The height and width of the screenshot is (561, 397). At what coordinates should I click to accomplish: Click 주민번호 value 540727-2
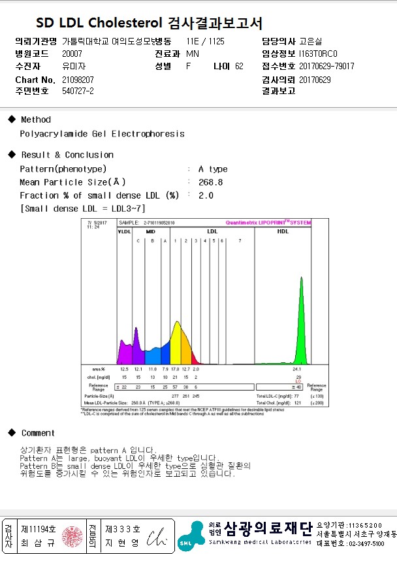(x=78, y=91)
